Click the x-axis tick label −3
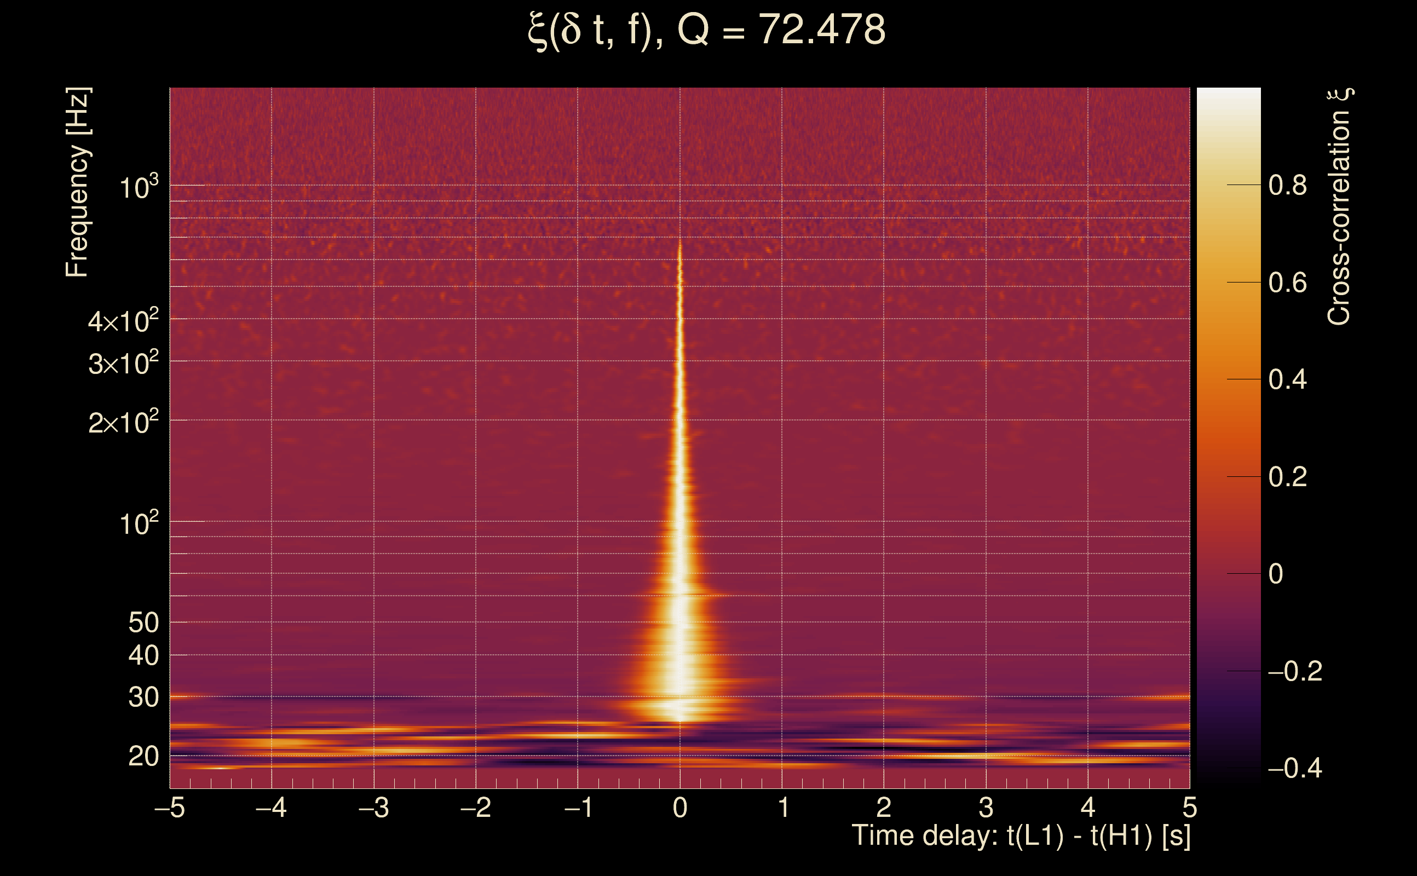The image size is (1417, 876). [373, 808]
